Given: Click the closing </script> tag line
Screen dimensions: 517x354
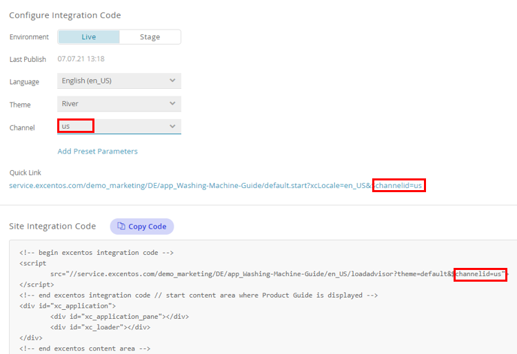Looking at the screenshot, I should pyautogui.click(x=37, y=284).
